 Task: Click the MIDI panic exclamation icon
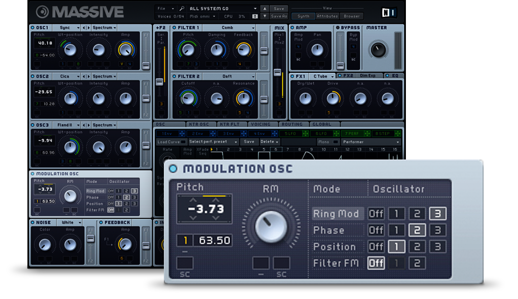click(255, 16)
